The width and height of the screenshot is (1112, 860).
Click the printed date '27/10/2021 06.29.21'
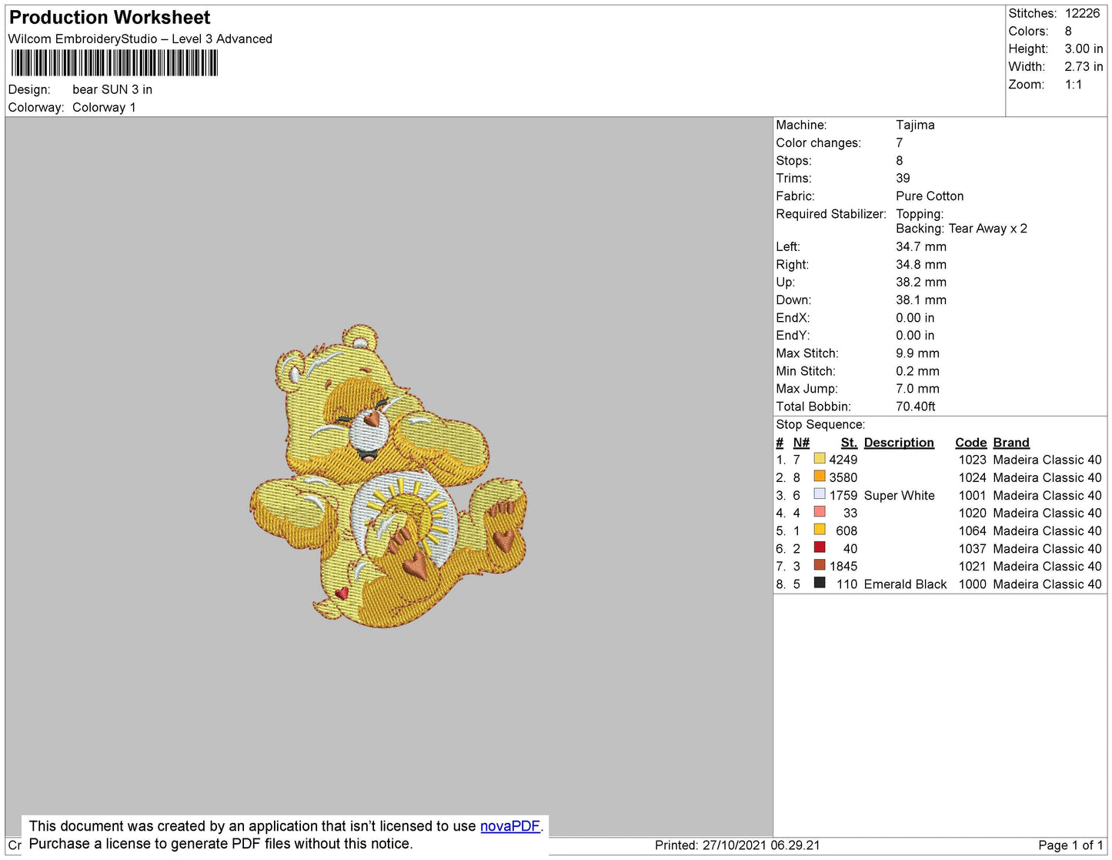coord(761,845)
